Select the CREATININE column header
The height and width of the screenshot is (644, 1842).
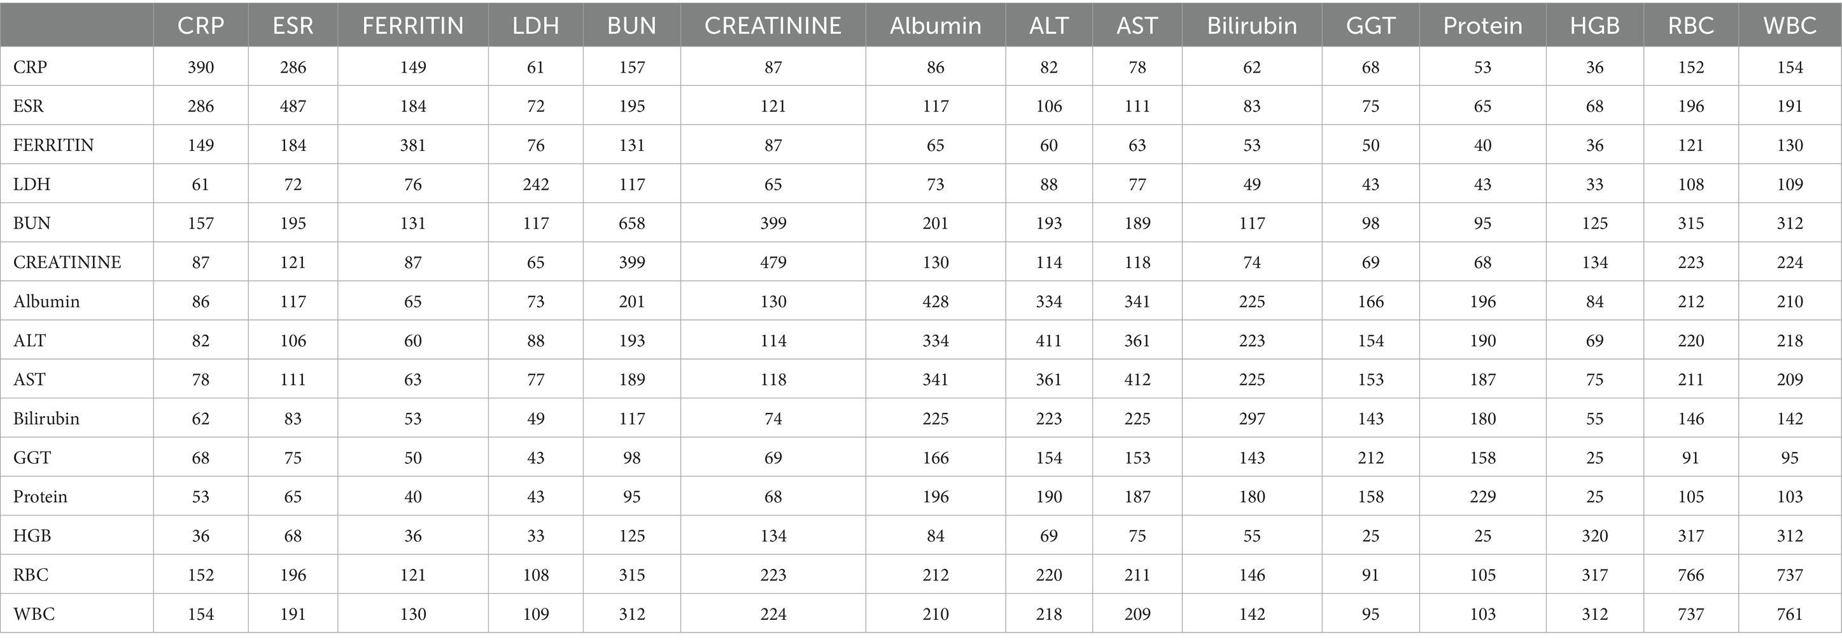tap(772, 25)
